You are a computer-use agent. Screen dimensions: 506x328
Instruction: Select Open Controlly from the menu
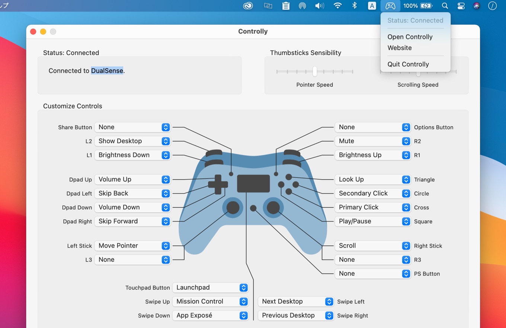(x=410, y=37)
